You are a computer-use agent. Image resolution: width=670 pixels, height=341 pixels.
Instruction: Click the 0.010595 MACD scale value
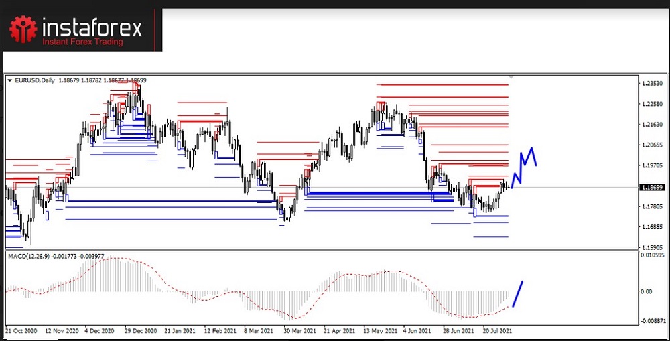click(653, 255)
